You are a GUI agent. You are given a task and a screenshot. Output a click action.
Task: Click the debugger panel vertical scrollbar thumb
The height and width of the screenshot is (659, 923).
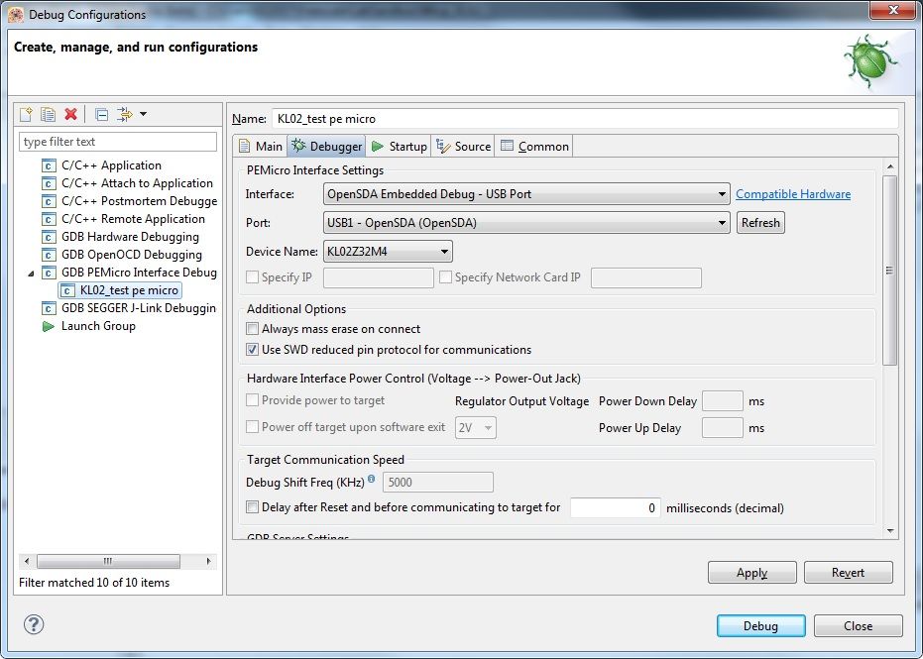point(889,271)
